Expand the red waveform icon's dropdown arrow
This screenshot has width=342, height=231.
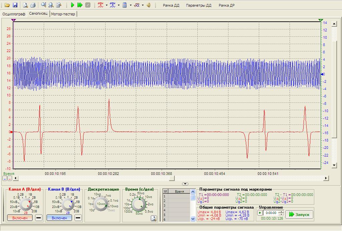pos(107,5)
